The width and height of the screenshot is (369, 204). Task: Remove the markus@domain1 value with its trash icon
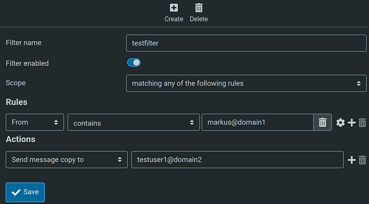tap(322, 122)
